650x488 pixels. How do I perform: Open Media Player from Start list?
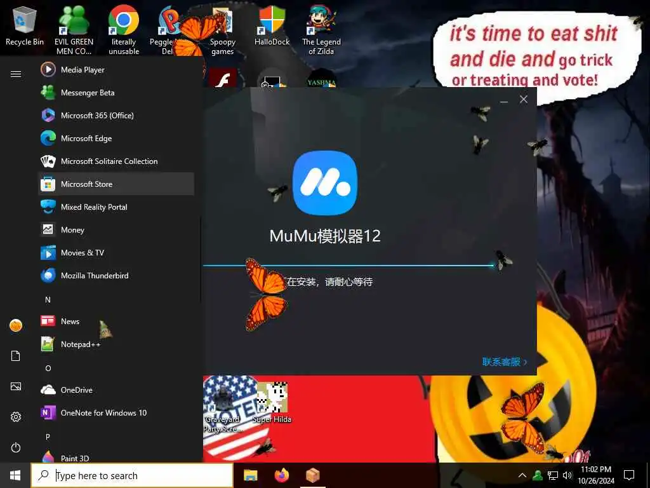[116, 70]
